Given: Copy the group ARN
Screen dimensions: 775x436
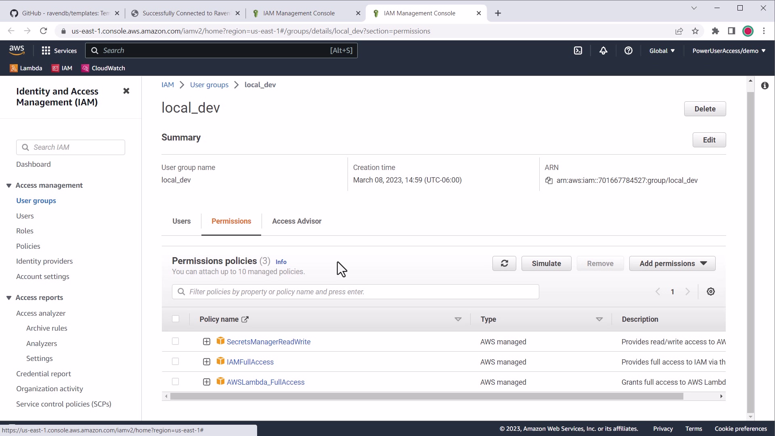Looking at the screenshot, I should 549,180.
